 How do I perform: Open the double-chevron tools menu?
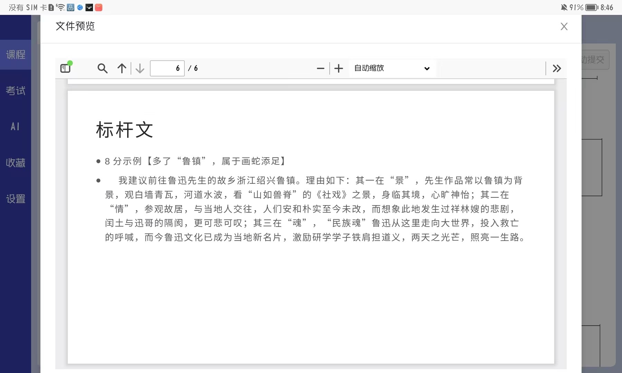click(x=557, y=68)
